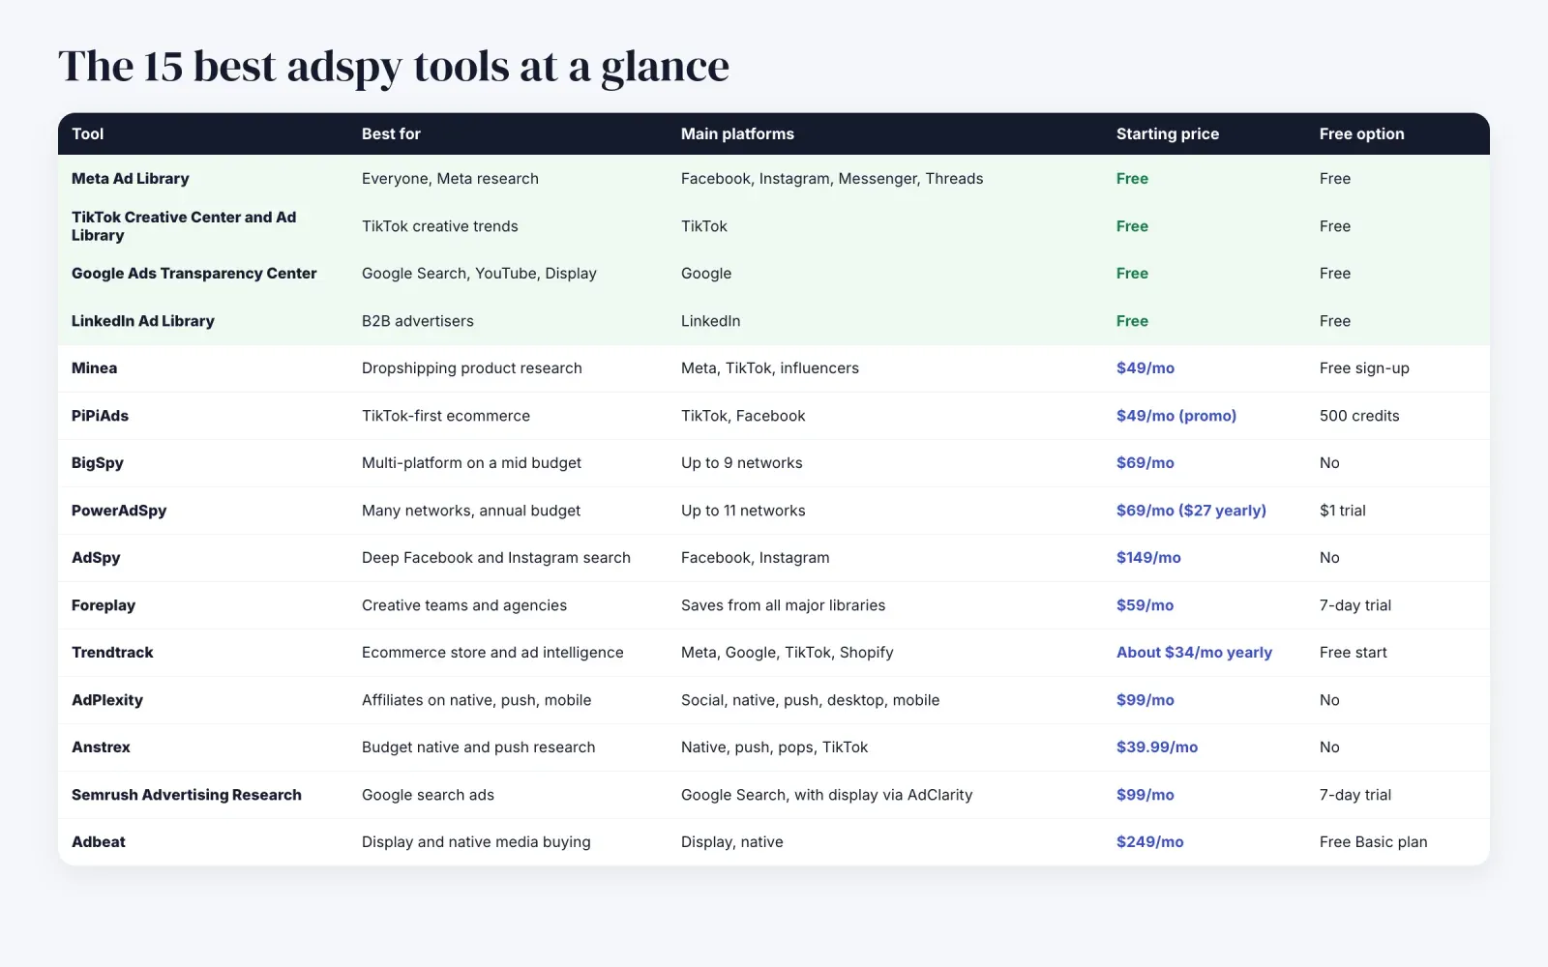Image resolution: width=1548 pixels, height=967 pixels.
Task: Select the '$39.99/mo' Anstrex price
Action: point(1157,747)
